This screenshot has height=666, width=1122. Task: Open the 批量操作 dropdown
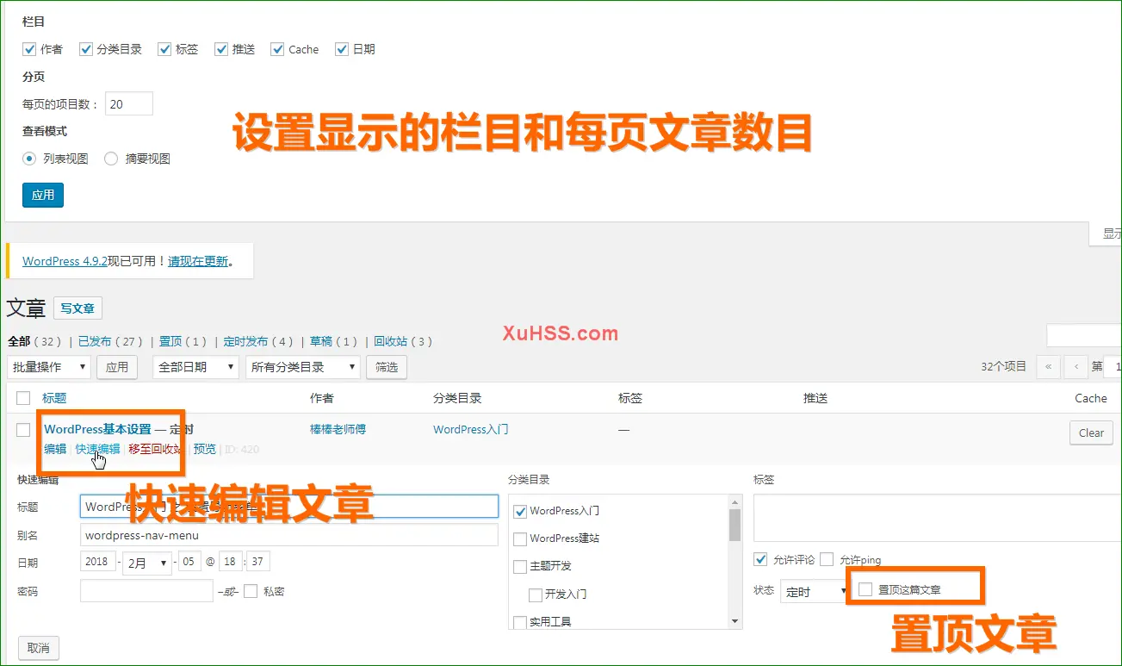[48, 367]
